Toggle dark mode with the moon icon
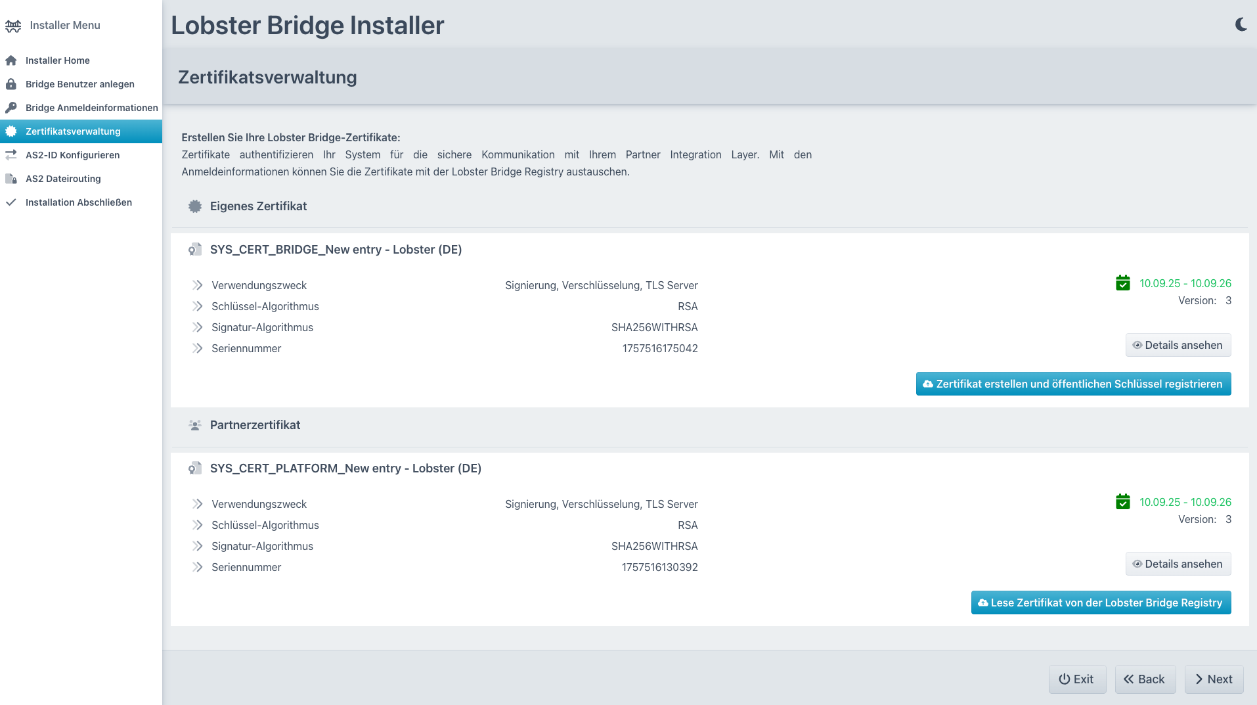Image resolution: width=1257 pixels, height=705 pixels. [x=1241, y=25]
